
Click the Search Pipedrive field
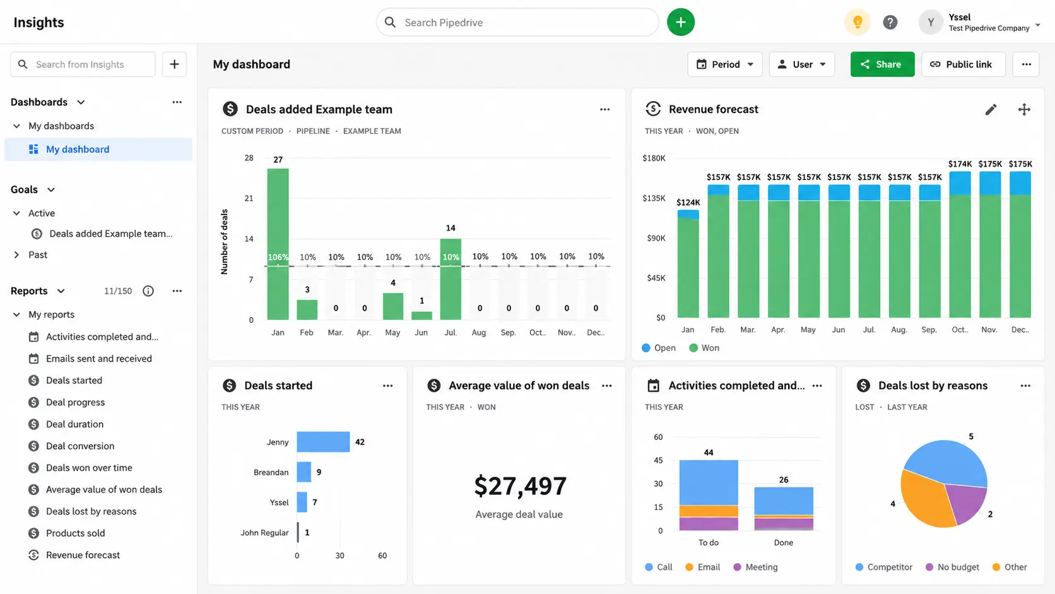click(x=517, y=22)
